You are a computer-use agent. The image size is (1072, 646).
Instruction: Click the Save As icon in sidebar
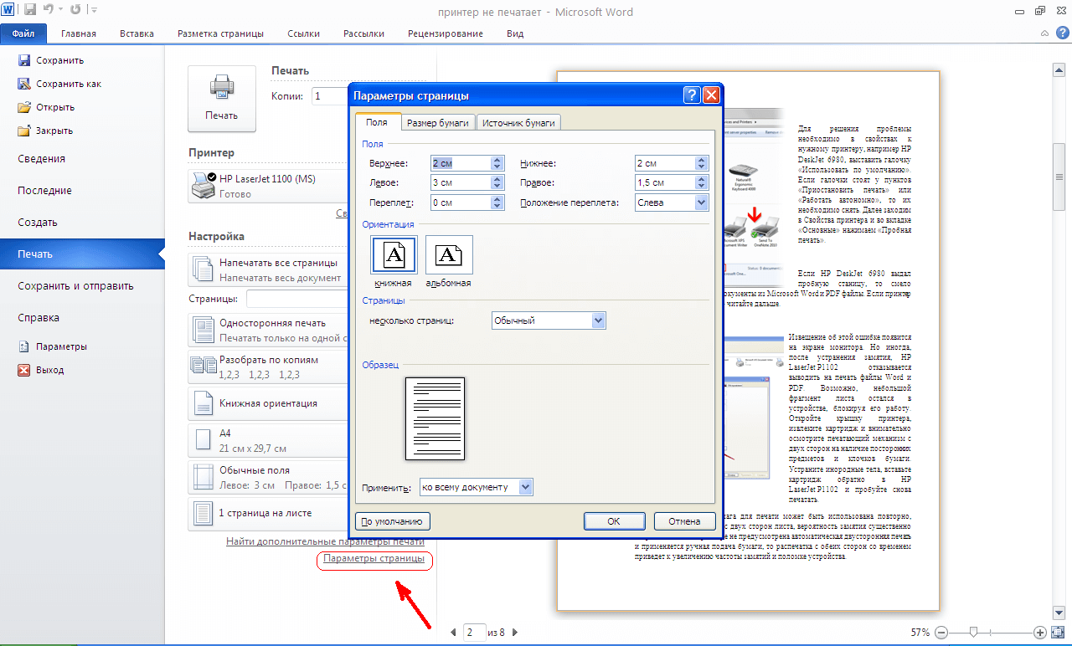24,84
